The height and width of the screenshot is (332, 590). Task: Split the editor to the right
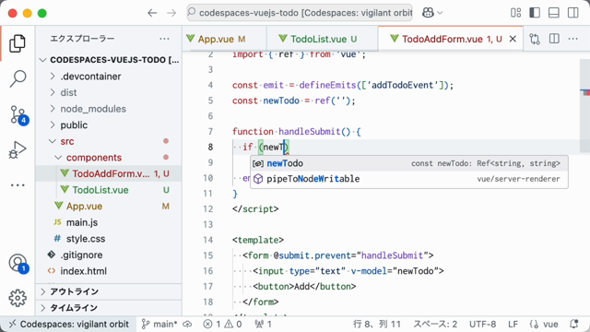(x=554, y=39)
